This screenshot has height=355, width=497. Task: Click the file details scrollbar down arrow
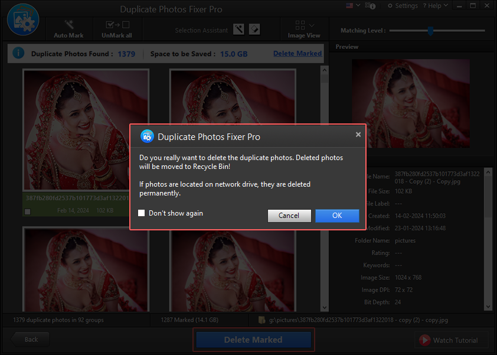pyautogui.click(x=488, y=307)
